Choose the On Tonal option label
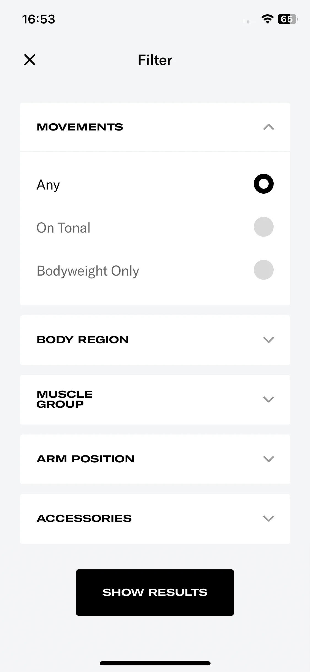Image resolution: width=310 pixels, height=672 pixels. tap(63, 228)
